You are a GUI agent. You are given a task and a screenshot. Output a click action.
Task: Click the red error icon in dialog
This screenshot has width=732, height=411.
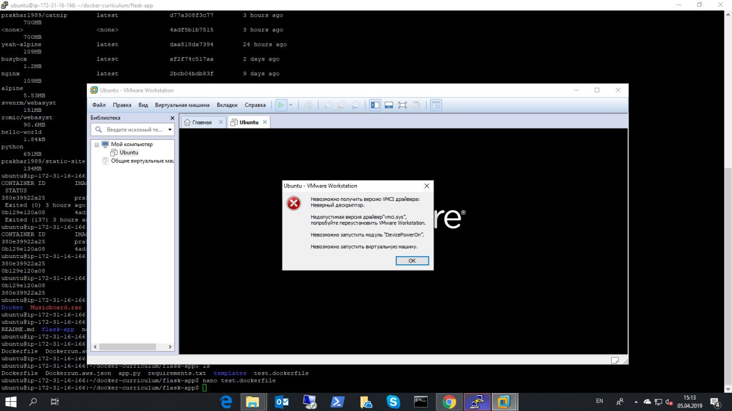tap(293, 203)
